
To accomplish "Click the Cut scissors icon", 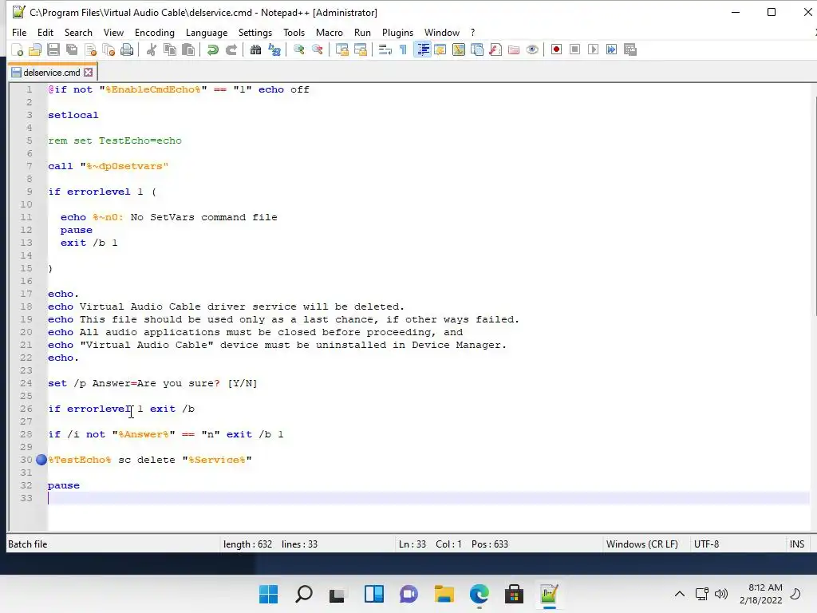I will (151, 49).
